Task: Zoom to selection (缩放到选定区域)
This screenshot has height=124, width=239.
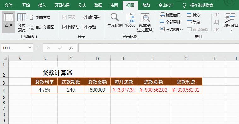Action: coord(145,23)
